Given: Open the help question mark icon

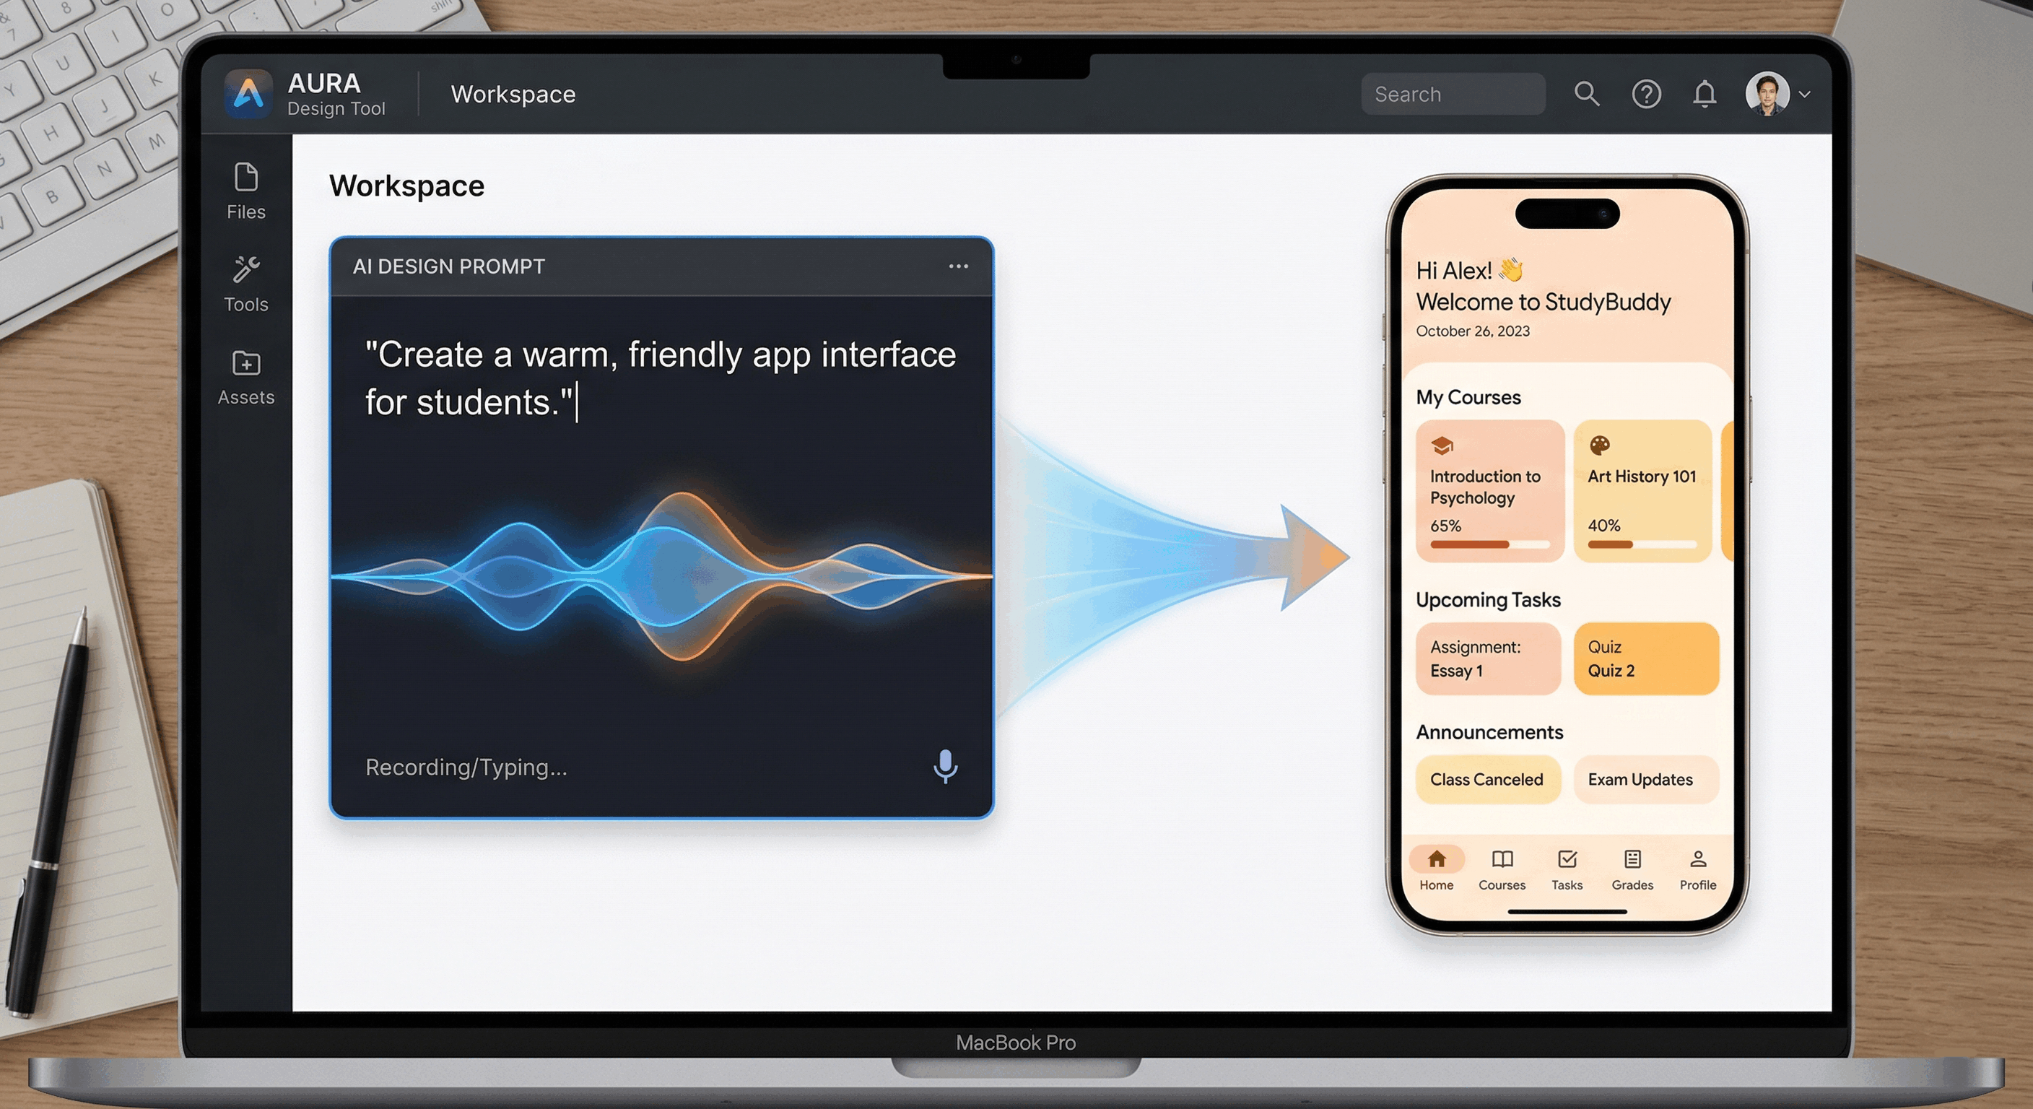Looking at the screenshot, I should pos(1645,94).
